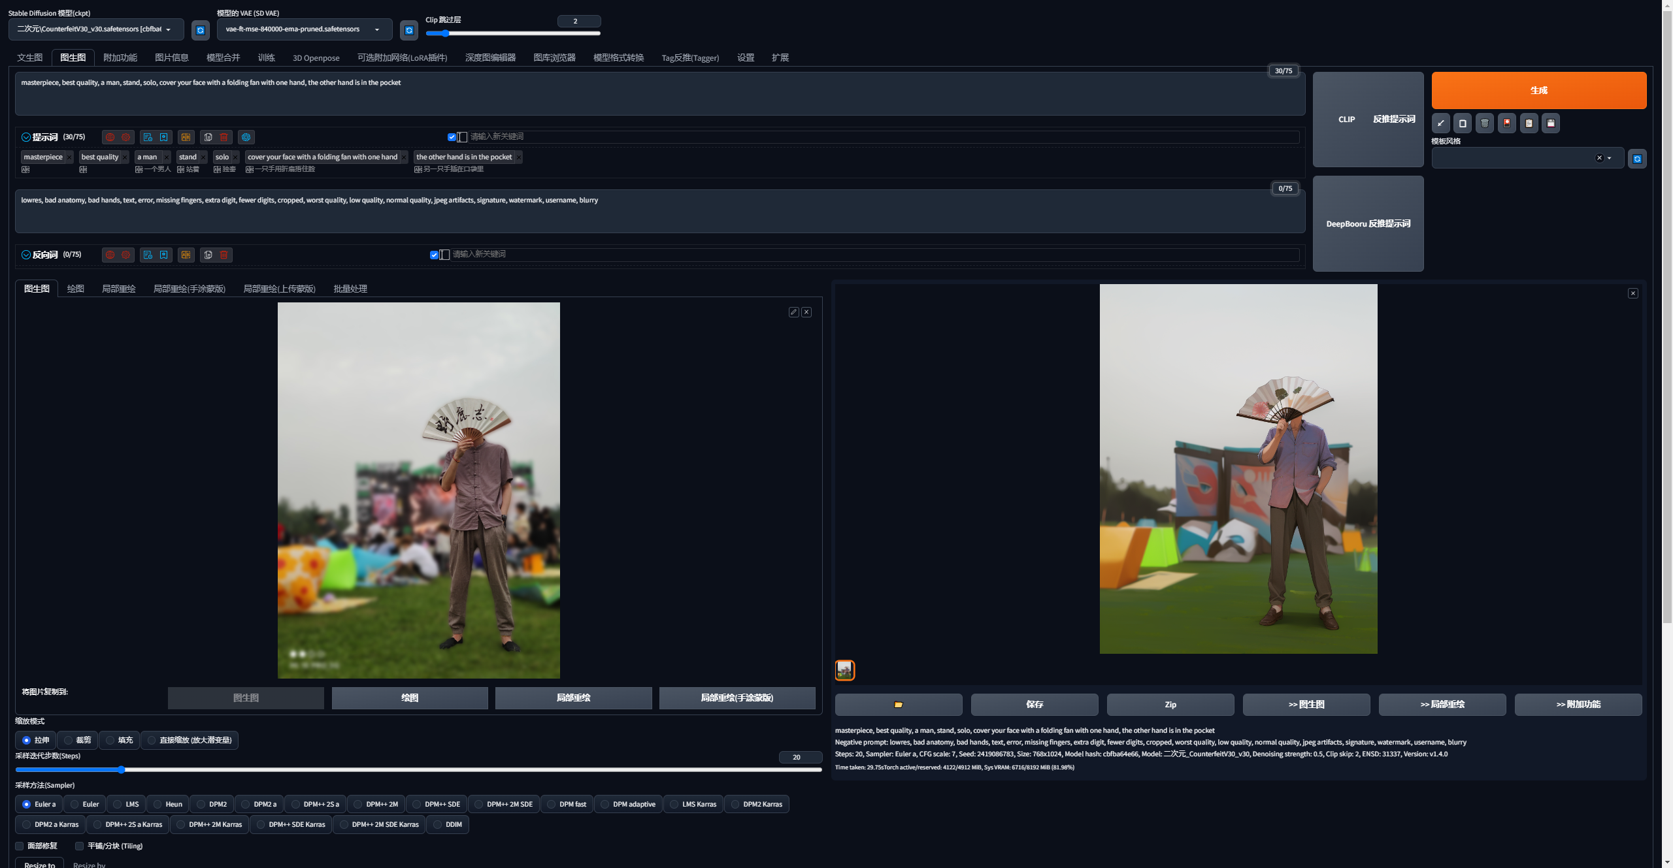This screenshot has width=1673, height=868.
Task: Open the output folder icon button
Action: [898, 704]
